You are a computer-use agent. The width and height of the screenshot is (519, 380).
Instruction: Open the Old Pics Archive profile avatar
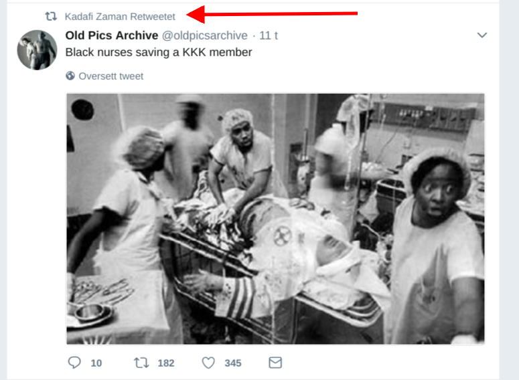click(37, 50)
